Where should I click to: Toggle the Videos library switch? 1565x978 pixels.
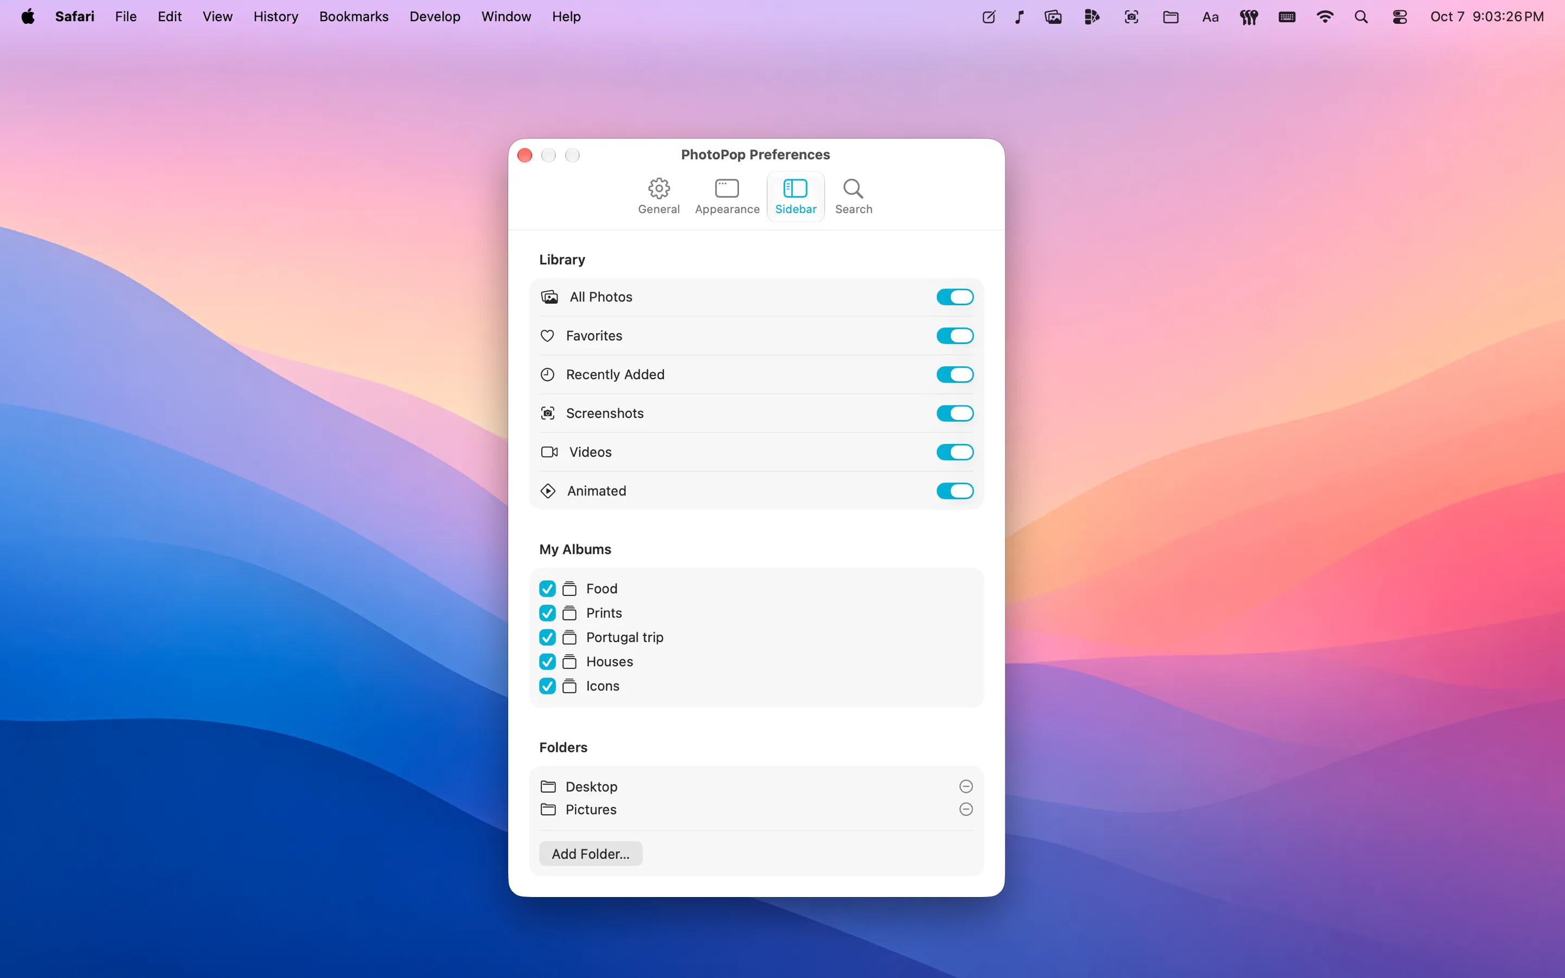[x=955, y=452]
